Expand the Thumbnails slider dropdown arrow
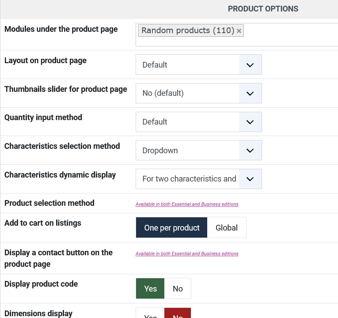 pos(250,94)
